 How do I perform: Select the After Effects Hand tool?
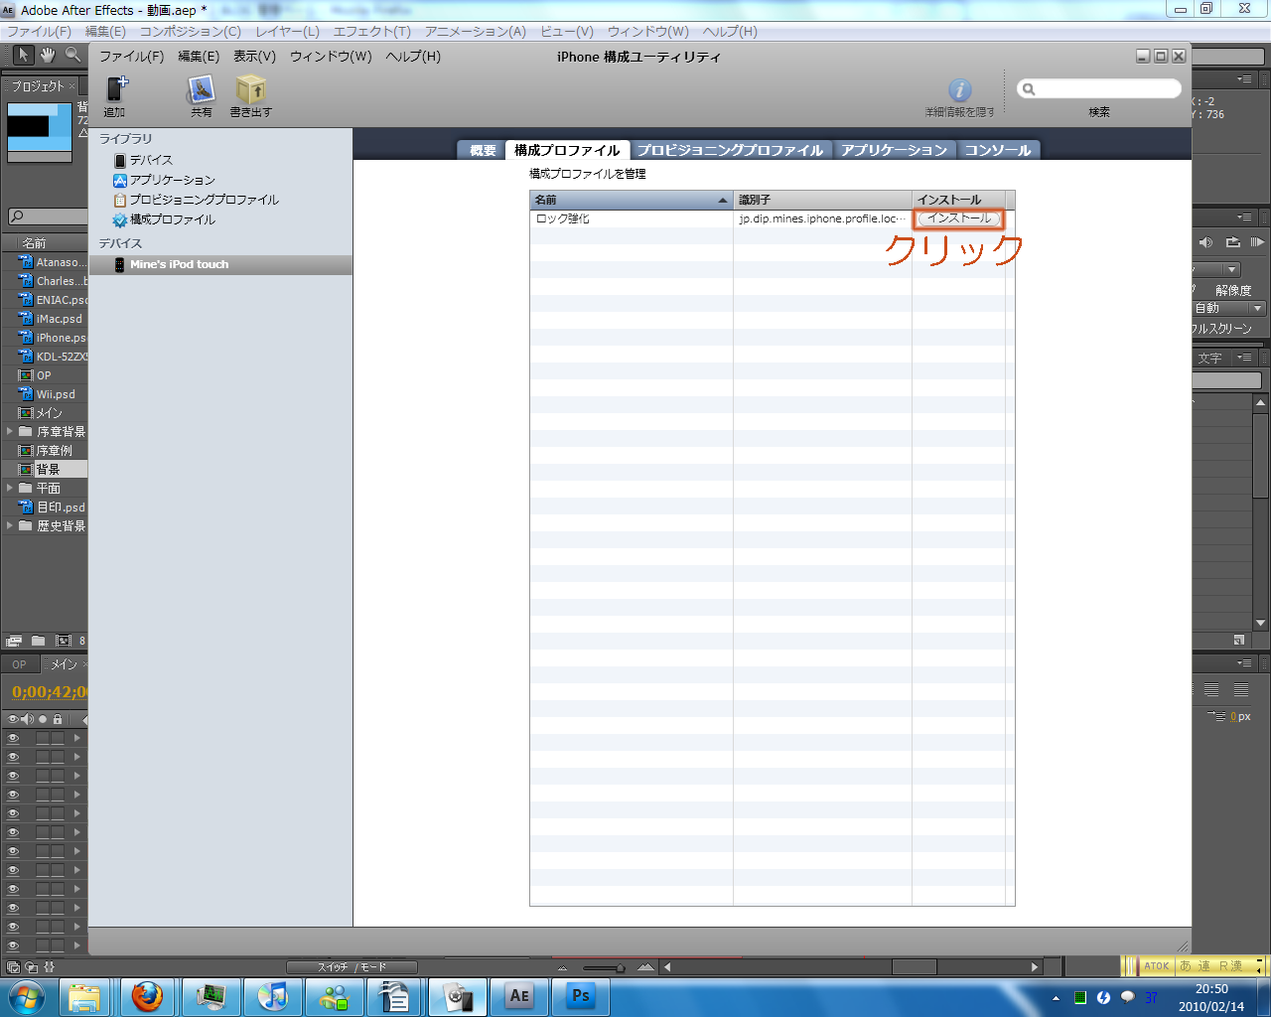[x=48, y=55]
